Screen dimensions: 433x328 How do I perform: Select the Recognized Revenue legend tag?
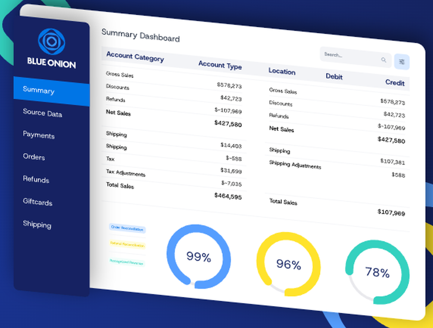pyautogui.click(x=126, y=262)
